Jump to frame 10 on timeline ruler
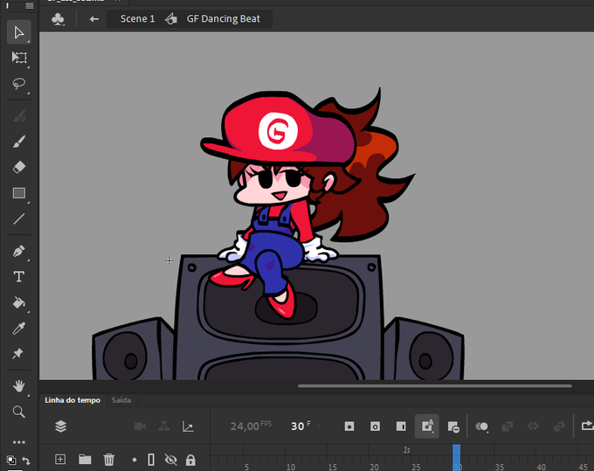Viewport: 594px width, 471px height. pos(291,467)
